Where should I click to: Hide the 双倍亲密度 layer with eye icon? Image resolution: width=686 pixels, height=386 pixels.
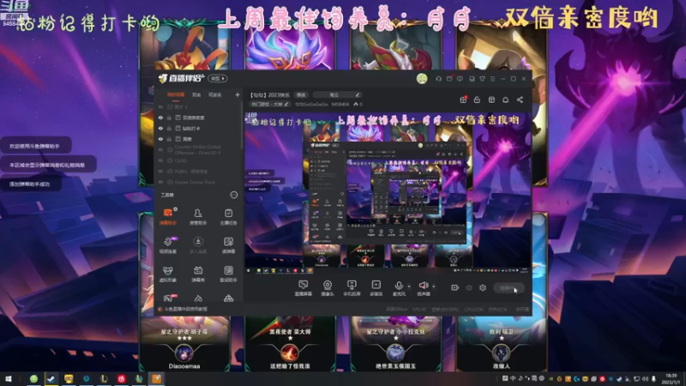[160, 118]
